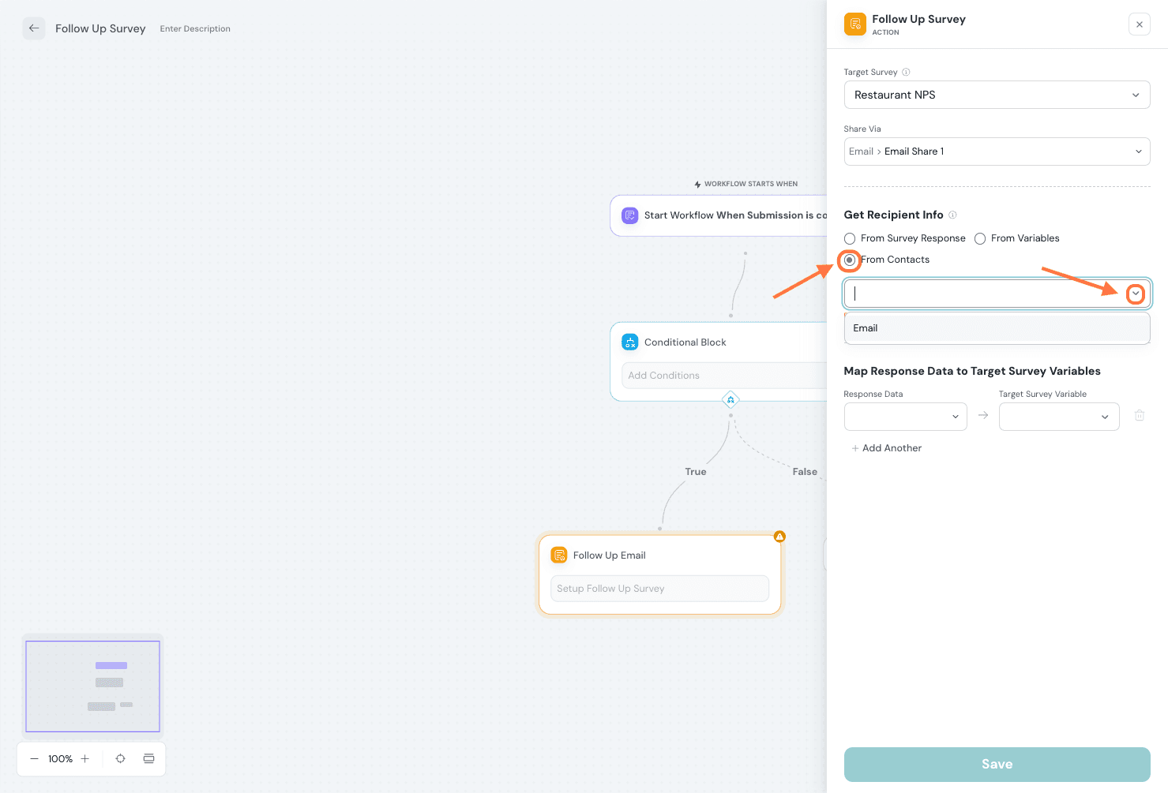The width and height of the screenshot is (1168, 793).
Task: Click the zoom out minus icon
Action: 34,759
